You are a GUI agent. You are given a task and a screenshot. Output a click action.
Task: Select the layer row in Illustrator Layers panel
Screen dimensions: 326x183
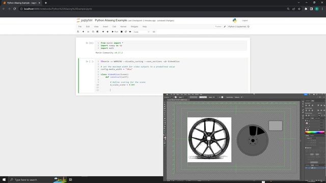pyautogui.click(x=315, y=168)
